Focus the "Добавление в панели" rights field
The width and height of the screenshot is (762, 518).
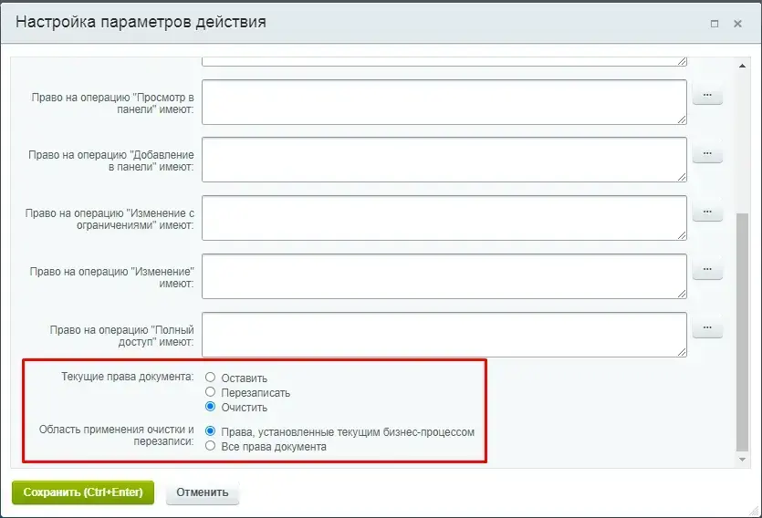pyautogui.click(x=444, y=160)
